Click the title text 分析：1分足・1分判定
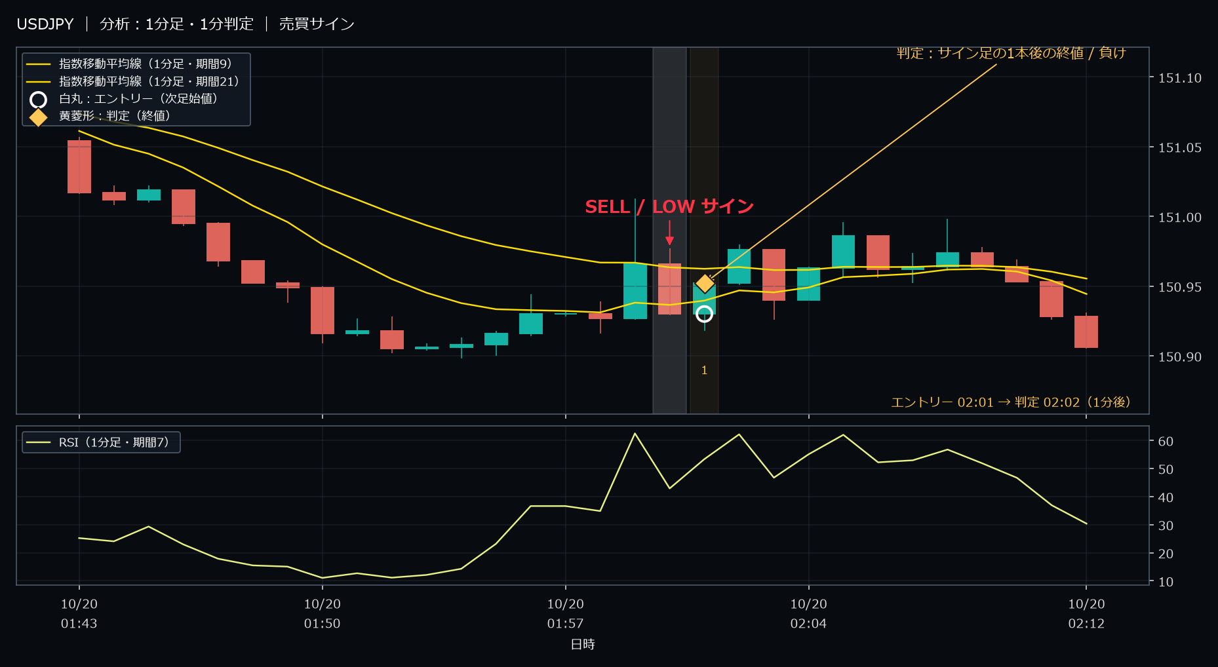The height and width of the screenshot is (667, 1218). [176, 24]
